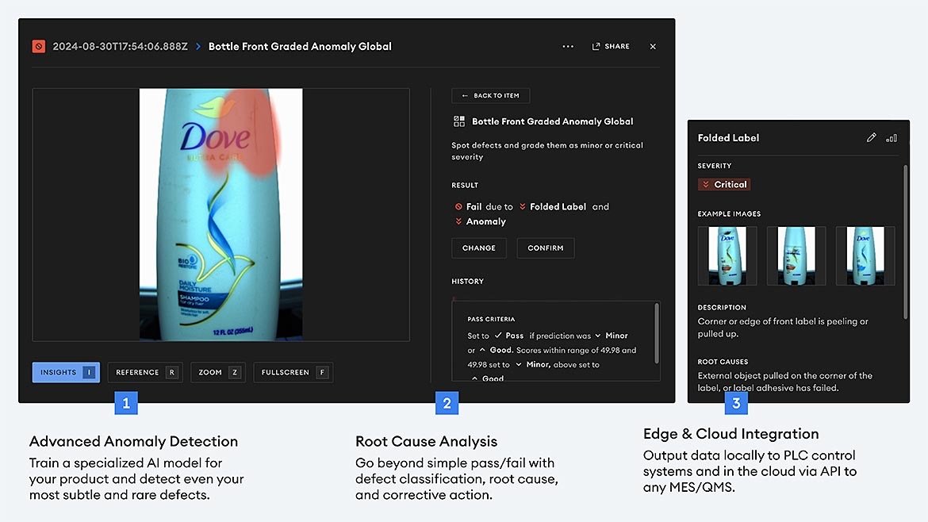928x522 pixels.
Task: Open third Folded Label example image
Action: (865, 255)
